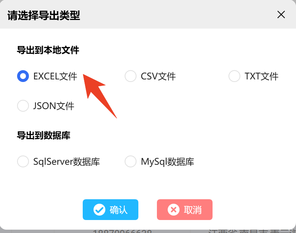296x233 pixels.
Task: Click the 确认 button text
Action: pyautogui.click(x=119, y=210)
